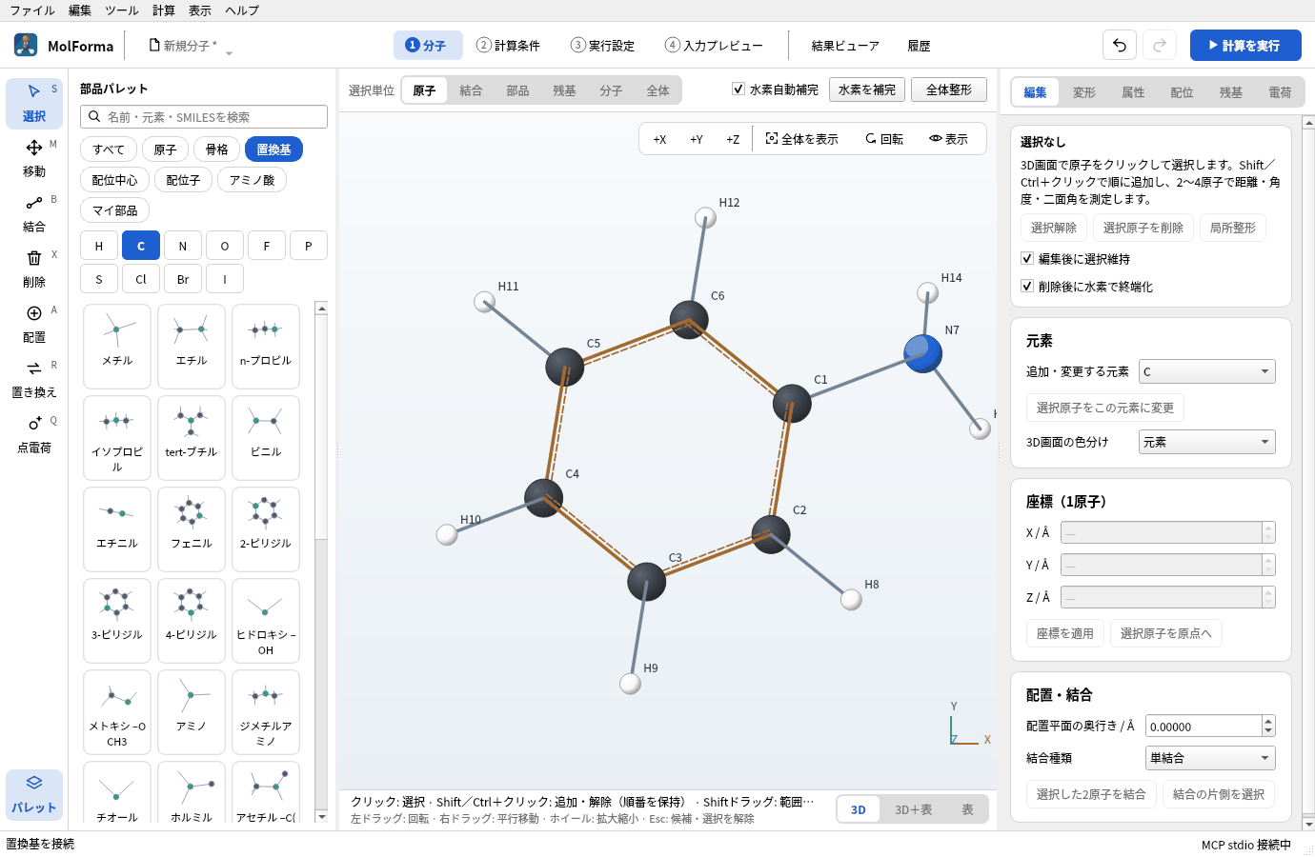Select the 点電荷 (point charge) tool
Screen dimensions: 1315x857
34,434
